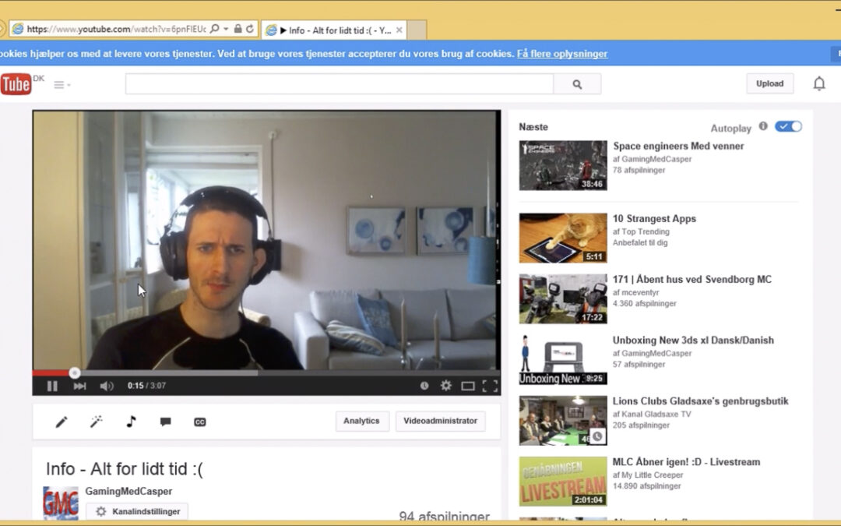Open the CC subtitles tool

(199, 422)
